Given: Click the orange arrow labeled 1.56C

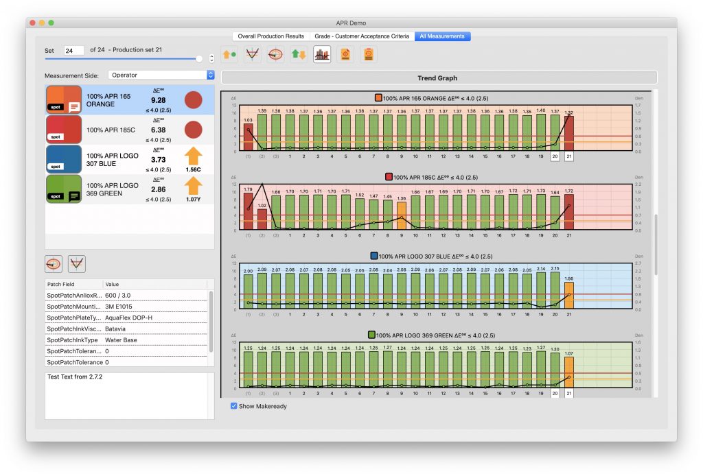Looking at the screenshot, I should click(x=193, y=157).
